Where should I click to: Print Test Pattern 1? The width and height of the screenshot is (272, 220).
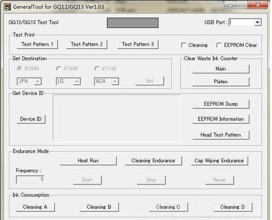tap(37, 44)
